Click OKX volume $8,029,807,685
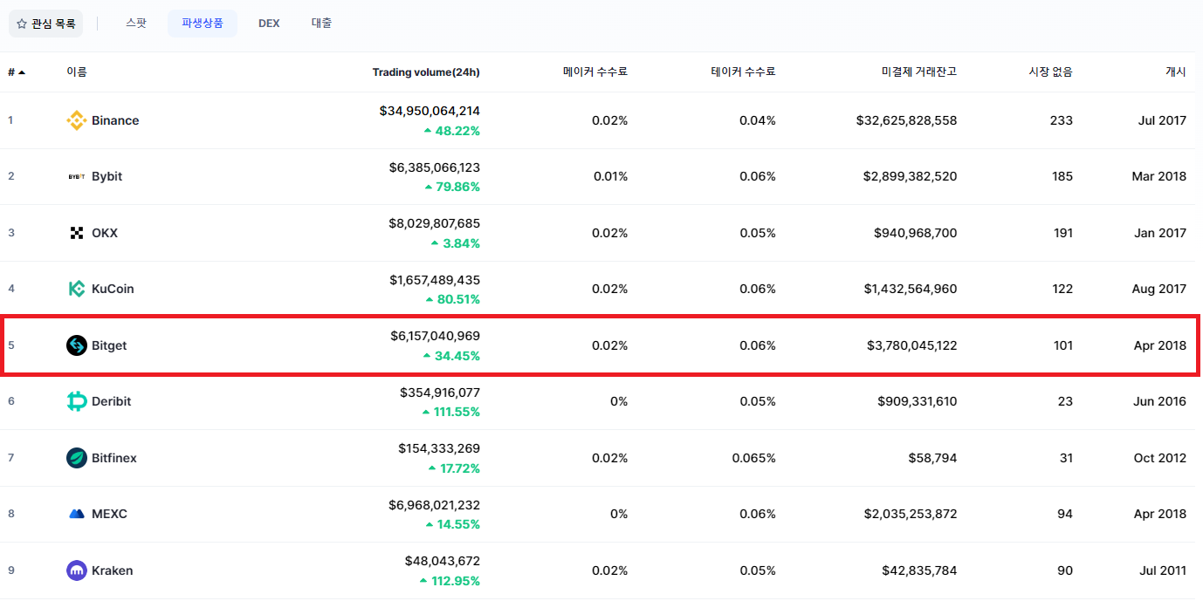This screenshot has width=1203, height=601. click(x=434, y=223)
